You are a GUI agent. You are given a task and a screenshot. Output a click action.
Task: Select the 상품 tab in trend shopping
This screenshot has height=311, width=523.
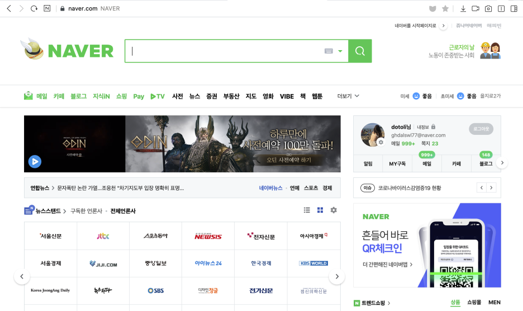coord(455,302)
